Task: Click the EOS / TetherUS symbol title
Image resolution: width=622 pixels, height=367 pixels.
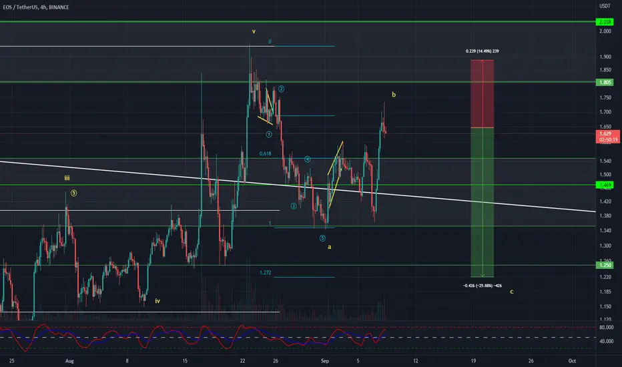Action: [35, 7]
